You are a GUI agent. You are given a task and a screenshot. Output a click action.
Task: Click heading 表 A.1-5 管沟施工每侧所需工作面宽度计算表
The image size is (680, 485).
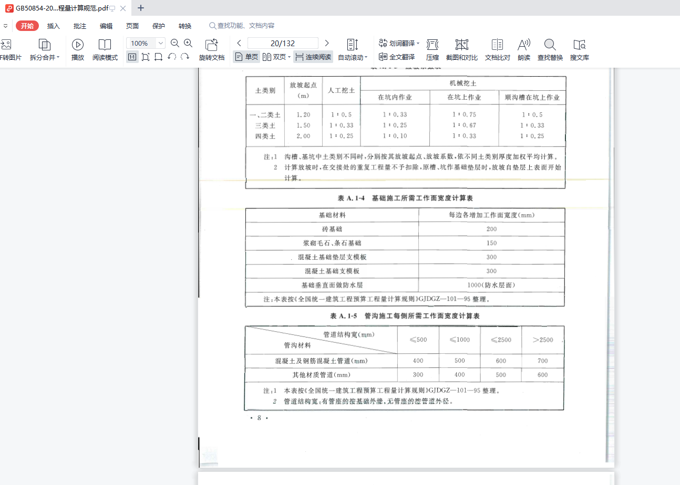coord(405,316)
